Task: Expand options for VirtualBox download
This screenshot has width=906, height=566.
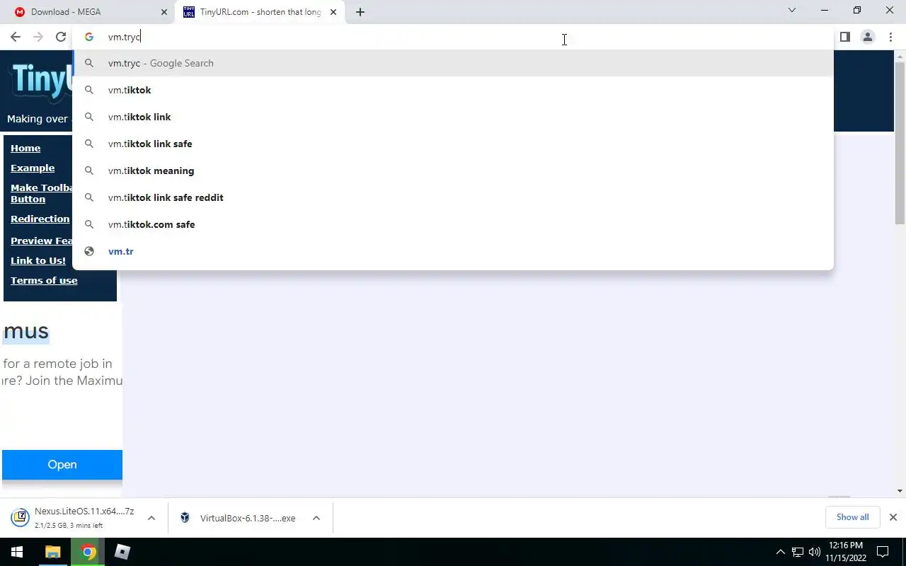Action: point(316,518)
